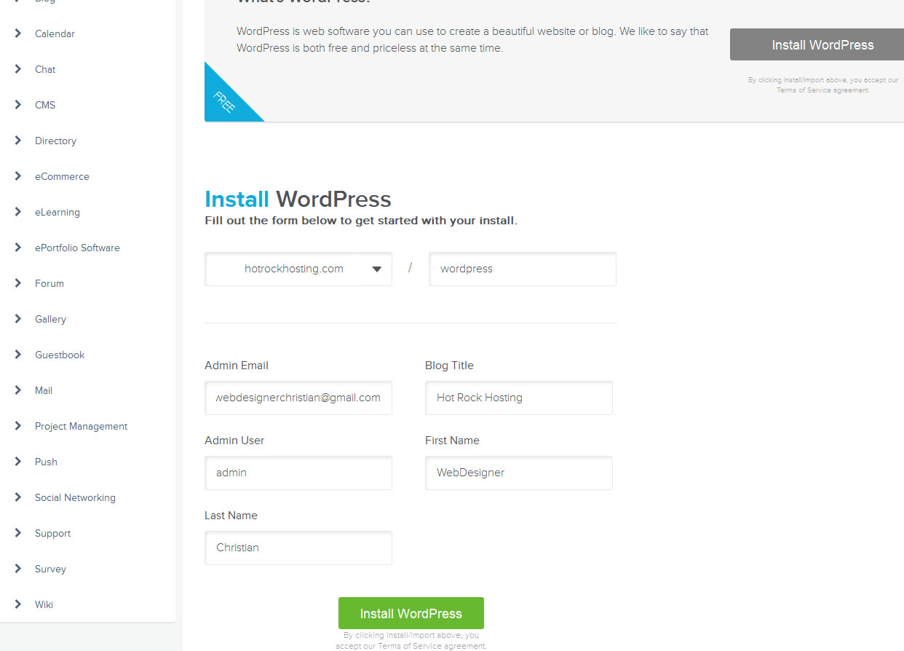Click the Last Name label
The height and width of the screenshot is (651, 904).
[x=231, y=516]
